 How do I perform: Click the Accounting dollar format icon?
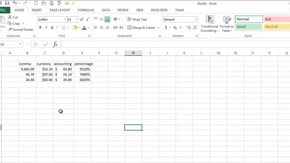166,28
